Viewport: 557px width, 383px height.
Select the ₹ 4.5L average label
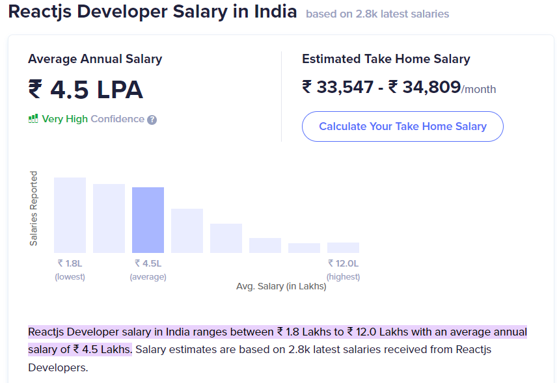(148, 263)
